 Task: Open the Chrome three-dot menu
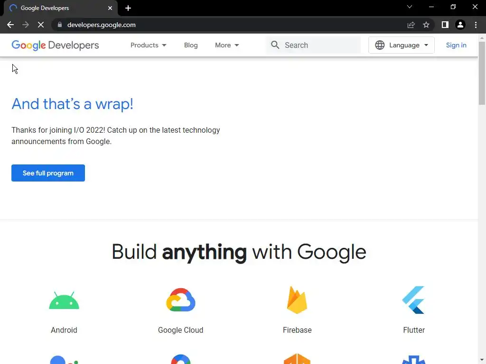point(476,25)
